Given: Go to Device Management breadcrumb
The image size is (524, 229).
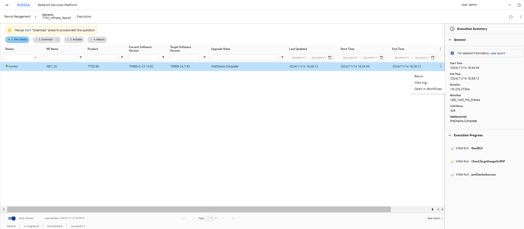Looking at the screenshot, I should [17, 16].
